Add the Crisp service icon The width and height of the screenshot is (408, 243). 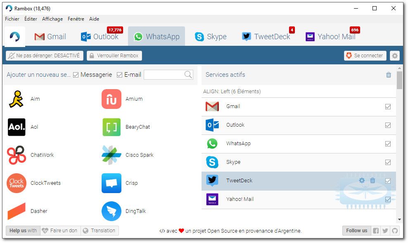(111, 183)
